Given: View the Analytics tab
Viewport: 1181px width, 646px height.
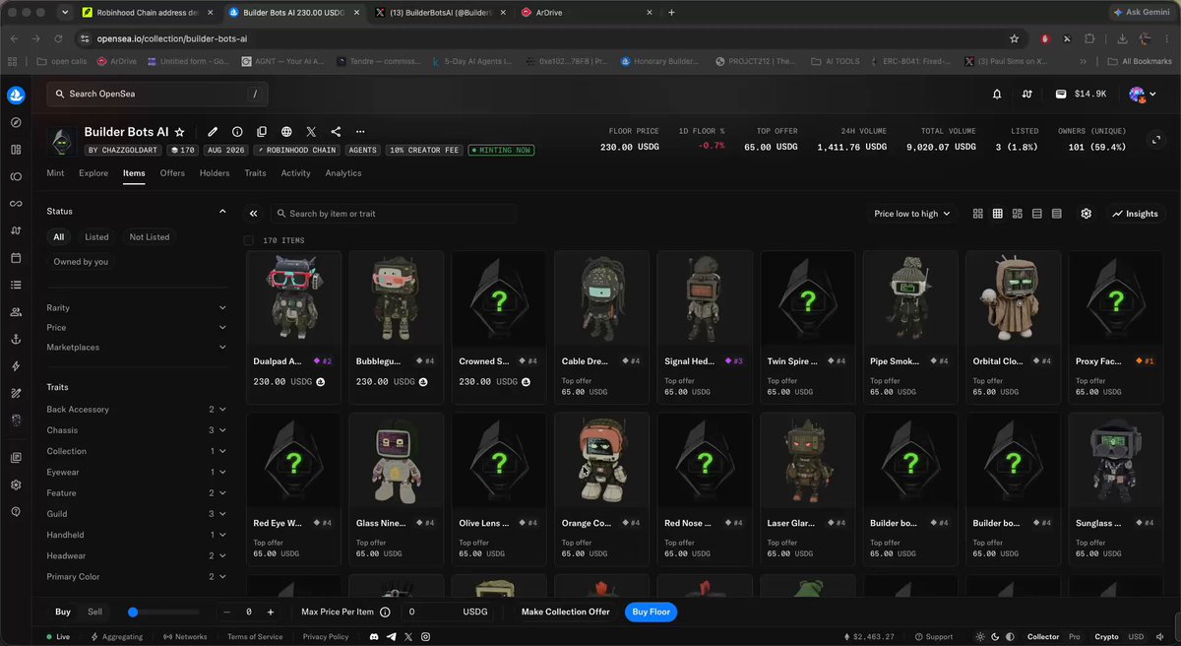Looking at the screenshot, I should click(343, 173).
